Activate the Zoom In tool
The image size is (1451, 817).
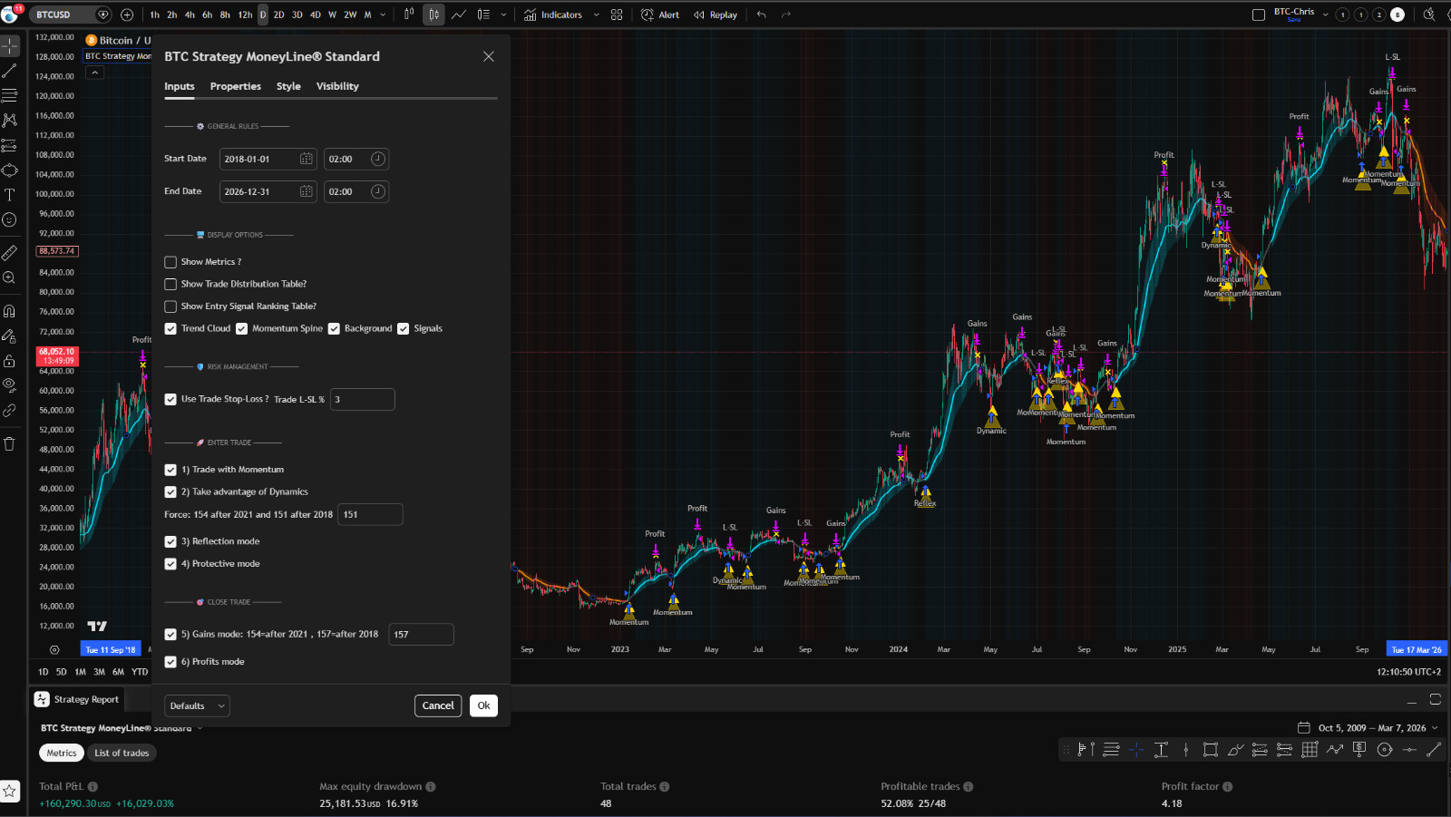click(x=10, y=277)
